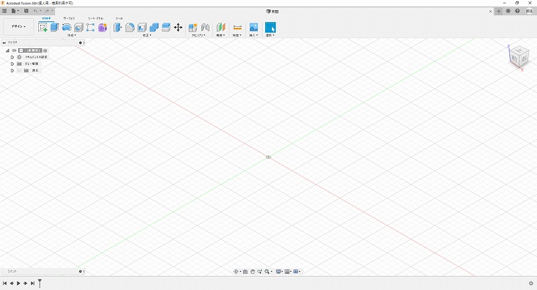Expand the 原点 node
This screenshot has width=537, height=290.
pyautogui.click(x=12, y=70)
